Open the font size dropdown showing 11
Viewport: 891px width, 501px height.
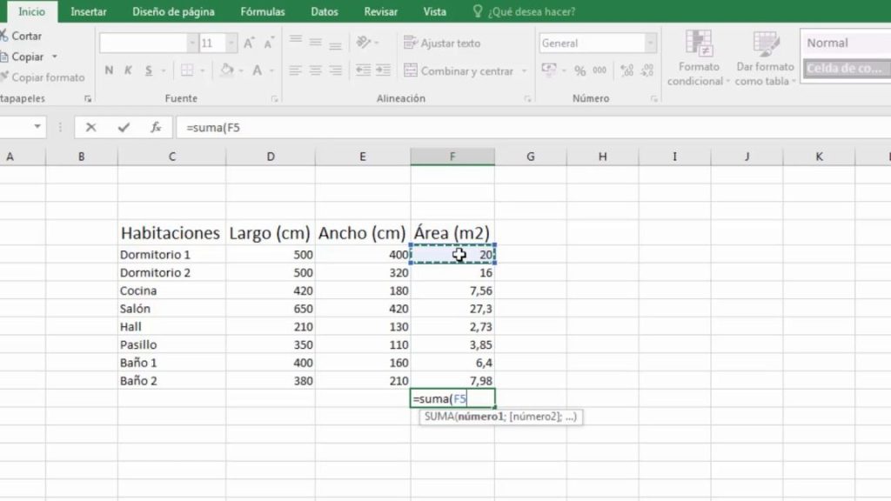coord(231,43)
